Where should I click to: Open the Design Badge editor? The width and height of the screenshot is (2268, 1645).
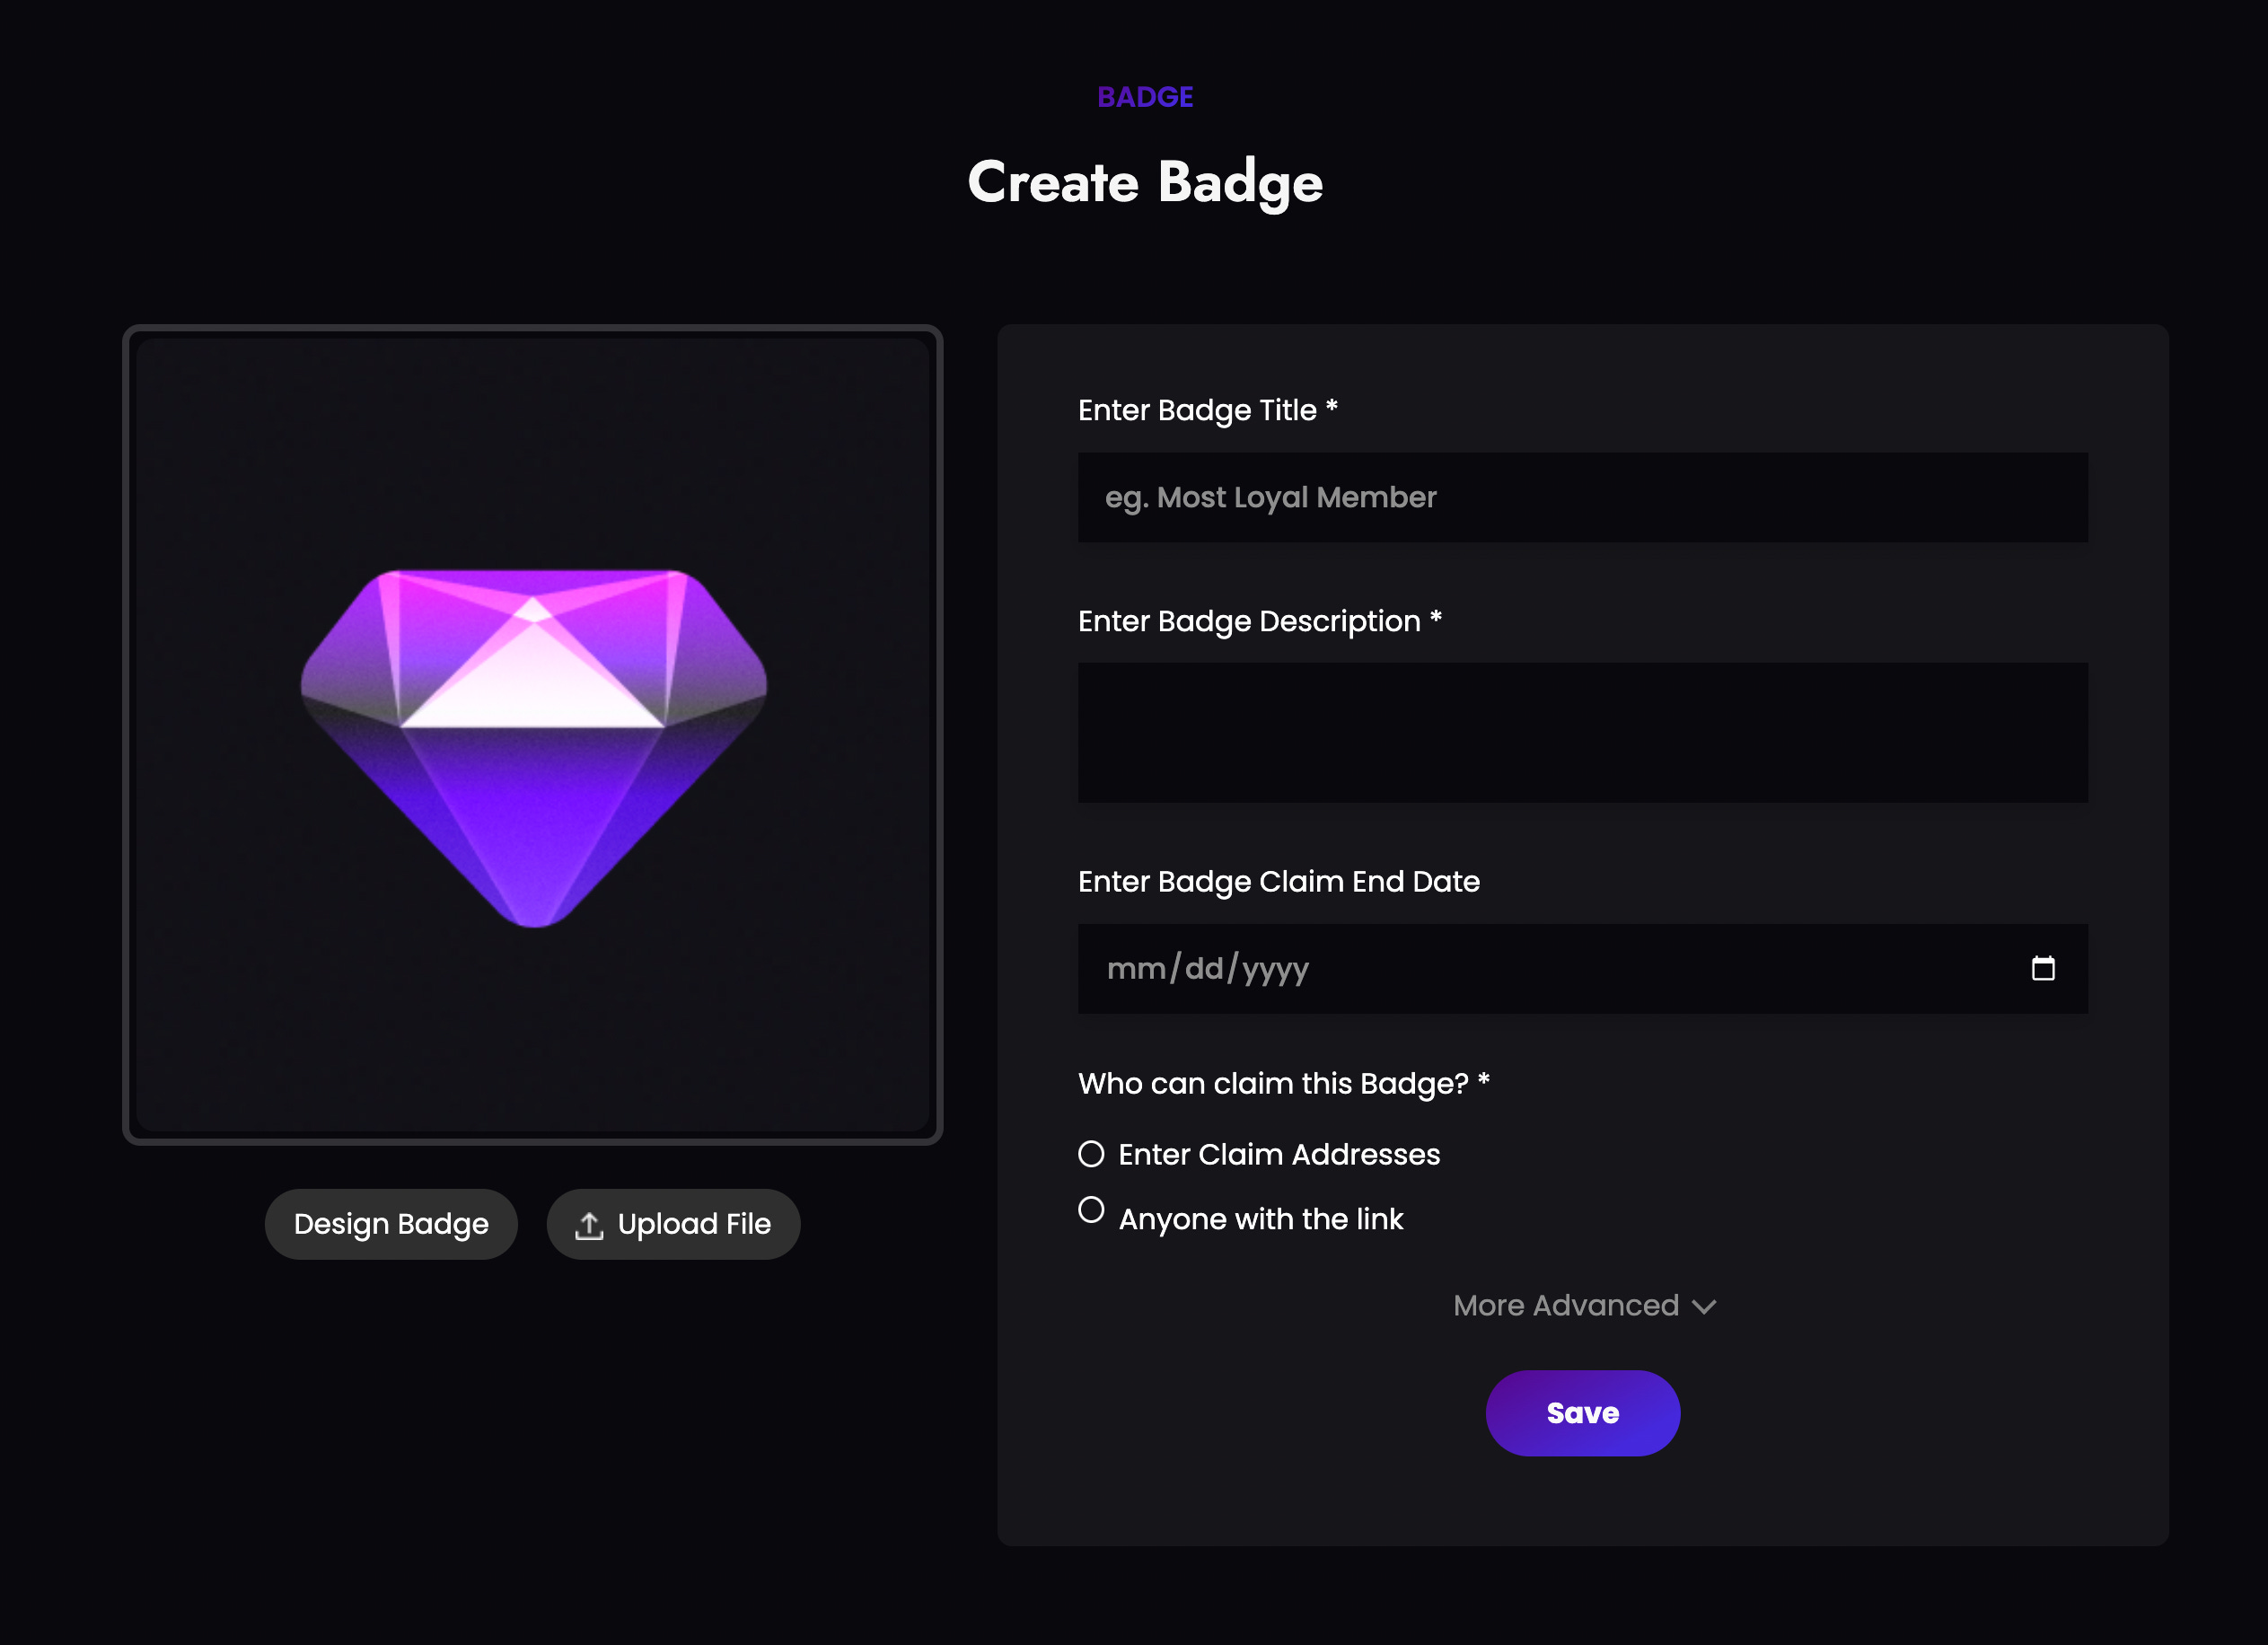(391, 1224)
